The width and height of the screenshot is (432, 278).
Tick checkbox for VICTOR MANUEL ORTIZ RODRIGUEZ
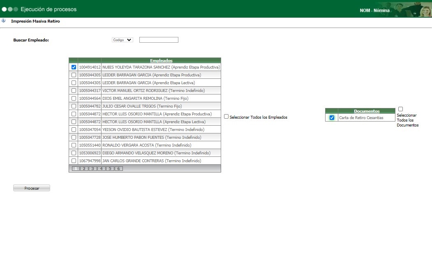[x=74, y=91]
